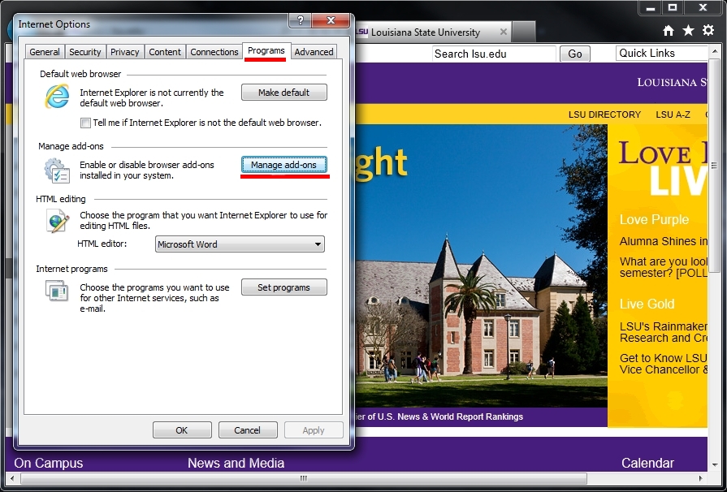Open the semester POLL link

(664, 267)
